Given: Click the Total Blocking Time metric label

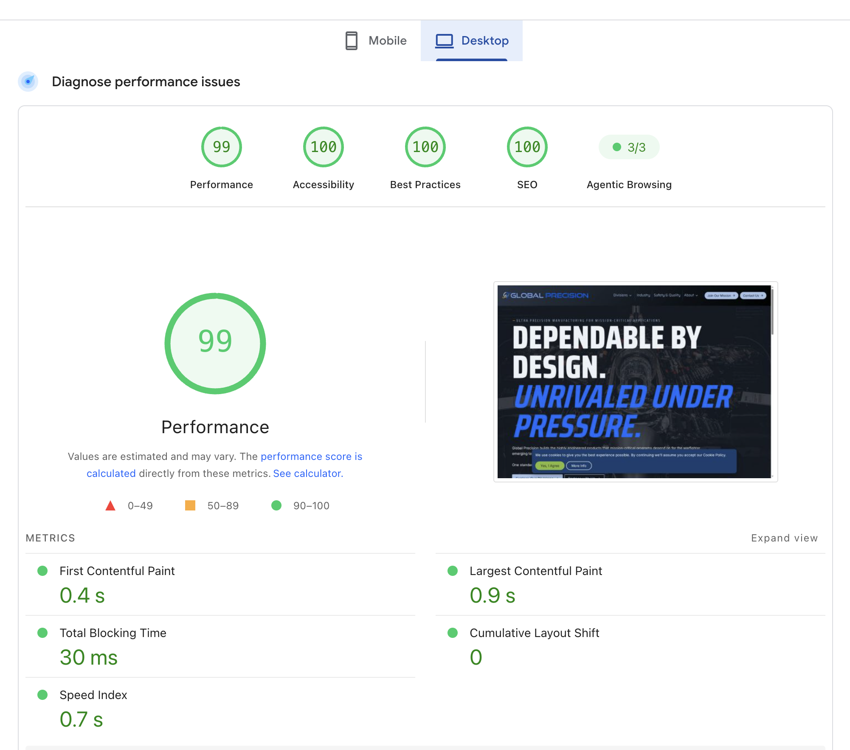Looking at the screenshot, I should click(x=113, y=633).
